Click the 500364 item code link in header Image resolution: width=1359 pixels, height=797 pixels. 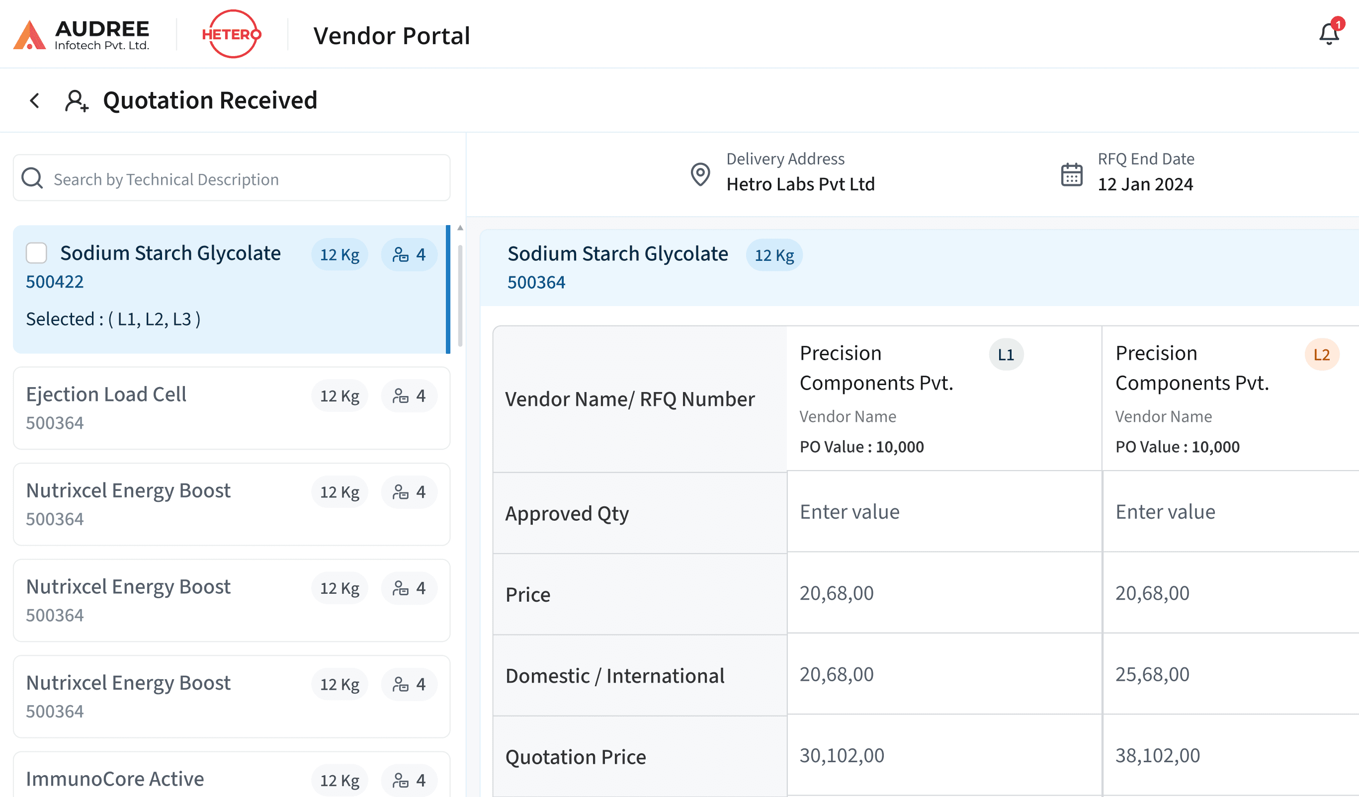(535, 282)
